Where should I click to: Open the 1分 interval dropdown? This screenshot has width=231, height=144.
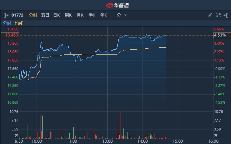pyautogui.click(x=121, y=15)
